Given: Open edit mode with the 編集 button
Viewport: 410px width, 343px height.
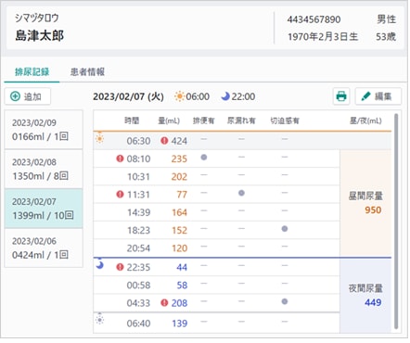Looking at the screenshot, I should pos(378,96).
